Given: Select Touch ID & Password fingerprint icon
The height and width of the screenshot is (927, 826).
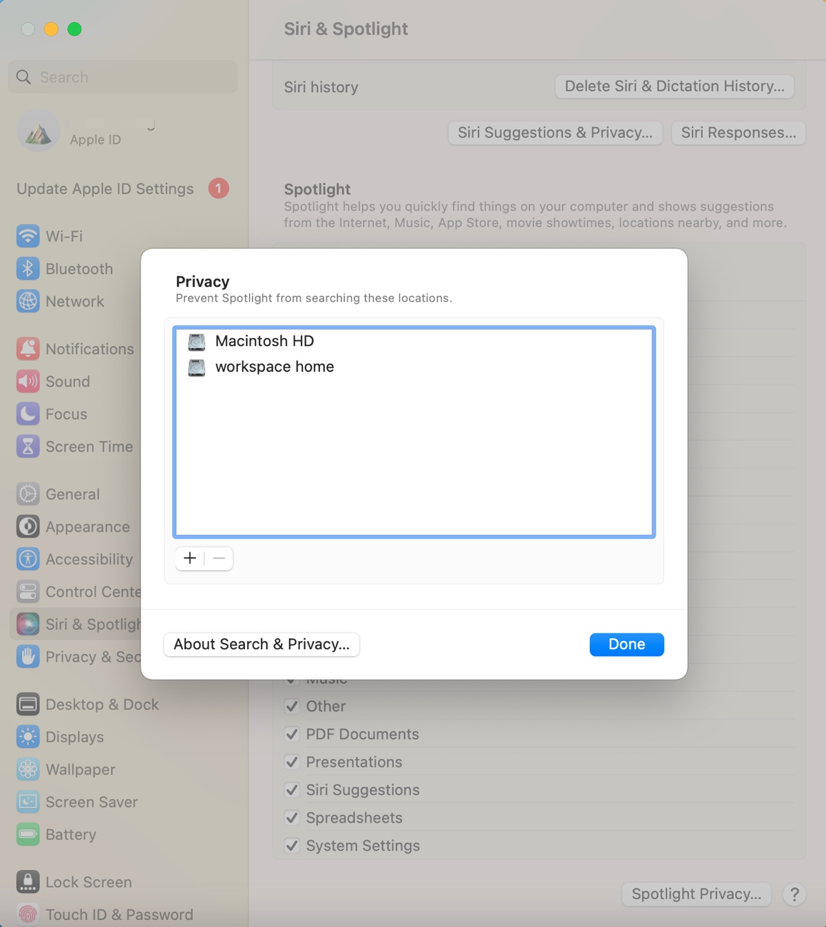Looking at the screenshot, I should tap(28, 915).
